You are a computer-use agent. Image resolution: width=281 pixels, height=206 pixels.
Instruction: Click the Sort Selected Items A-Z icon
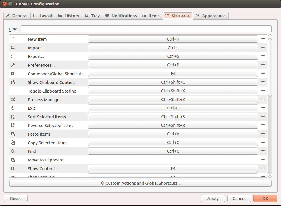click(x=13, y=117)
